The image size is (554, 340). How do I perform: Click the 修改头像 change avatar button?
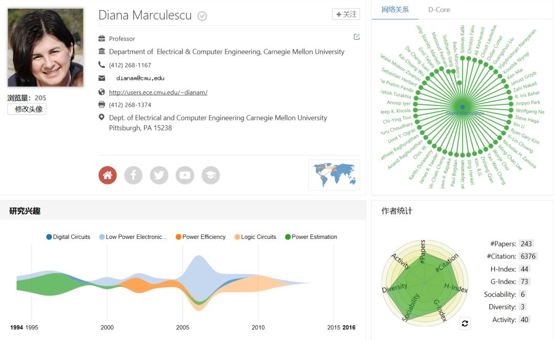pyautogui.click(x=27, y=109)
